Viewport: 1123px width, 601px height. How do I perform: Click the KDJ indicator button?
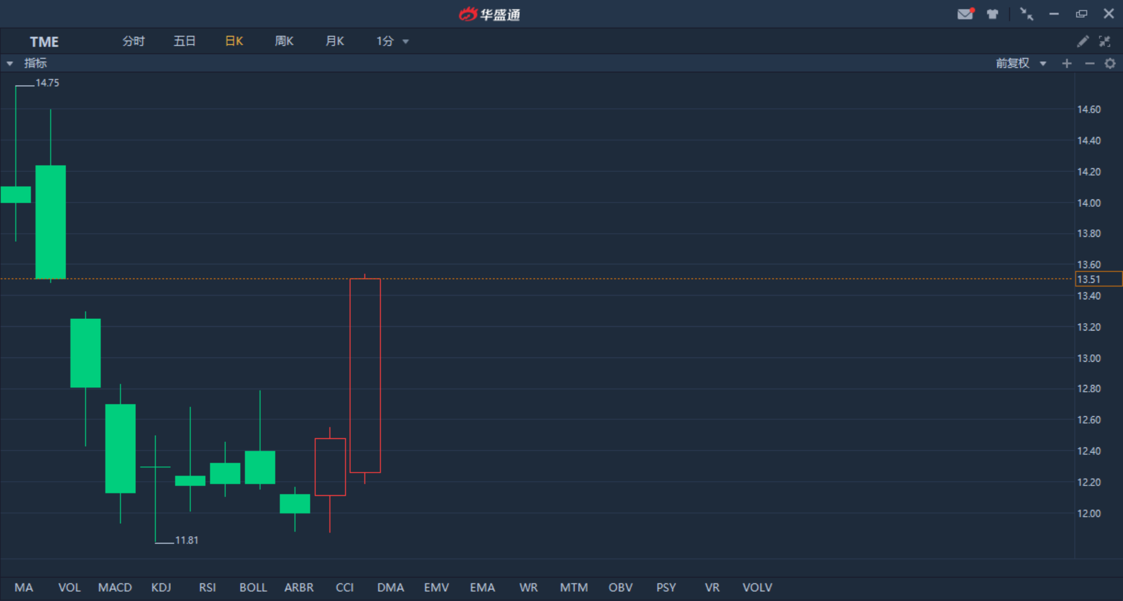tap(161, 588)
